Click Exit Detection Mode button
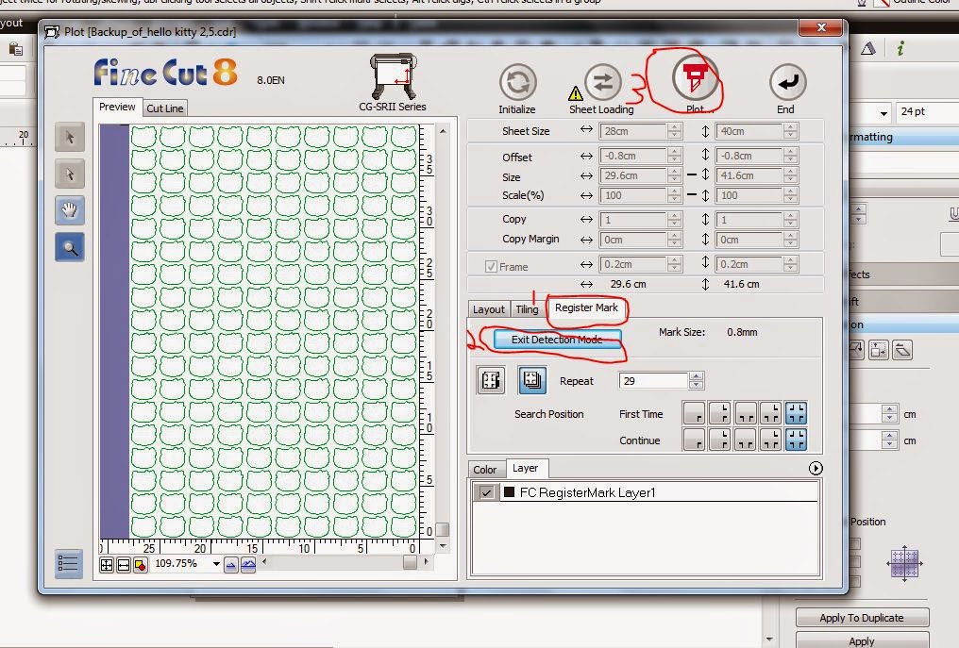 pos(557,340)
